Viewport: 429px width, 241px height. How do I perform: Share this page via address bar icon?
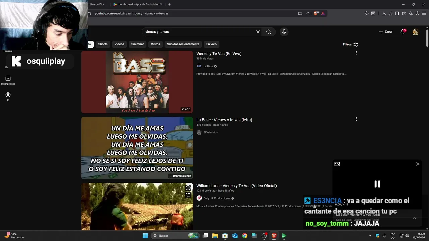click(x=307, y=13)
